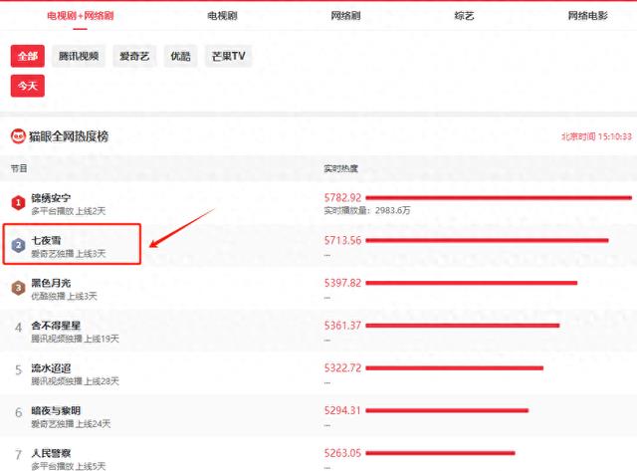The image size is (637, 471).
Task: Open the 网络电影 tab
Action: (x=587, y=16)
